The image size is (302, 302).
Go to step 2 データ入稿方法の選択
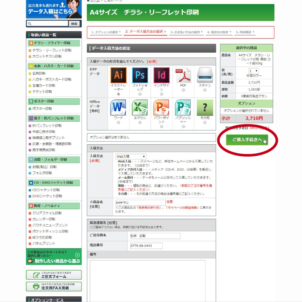click(x=146, y=32)
